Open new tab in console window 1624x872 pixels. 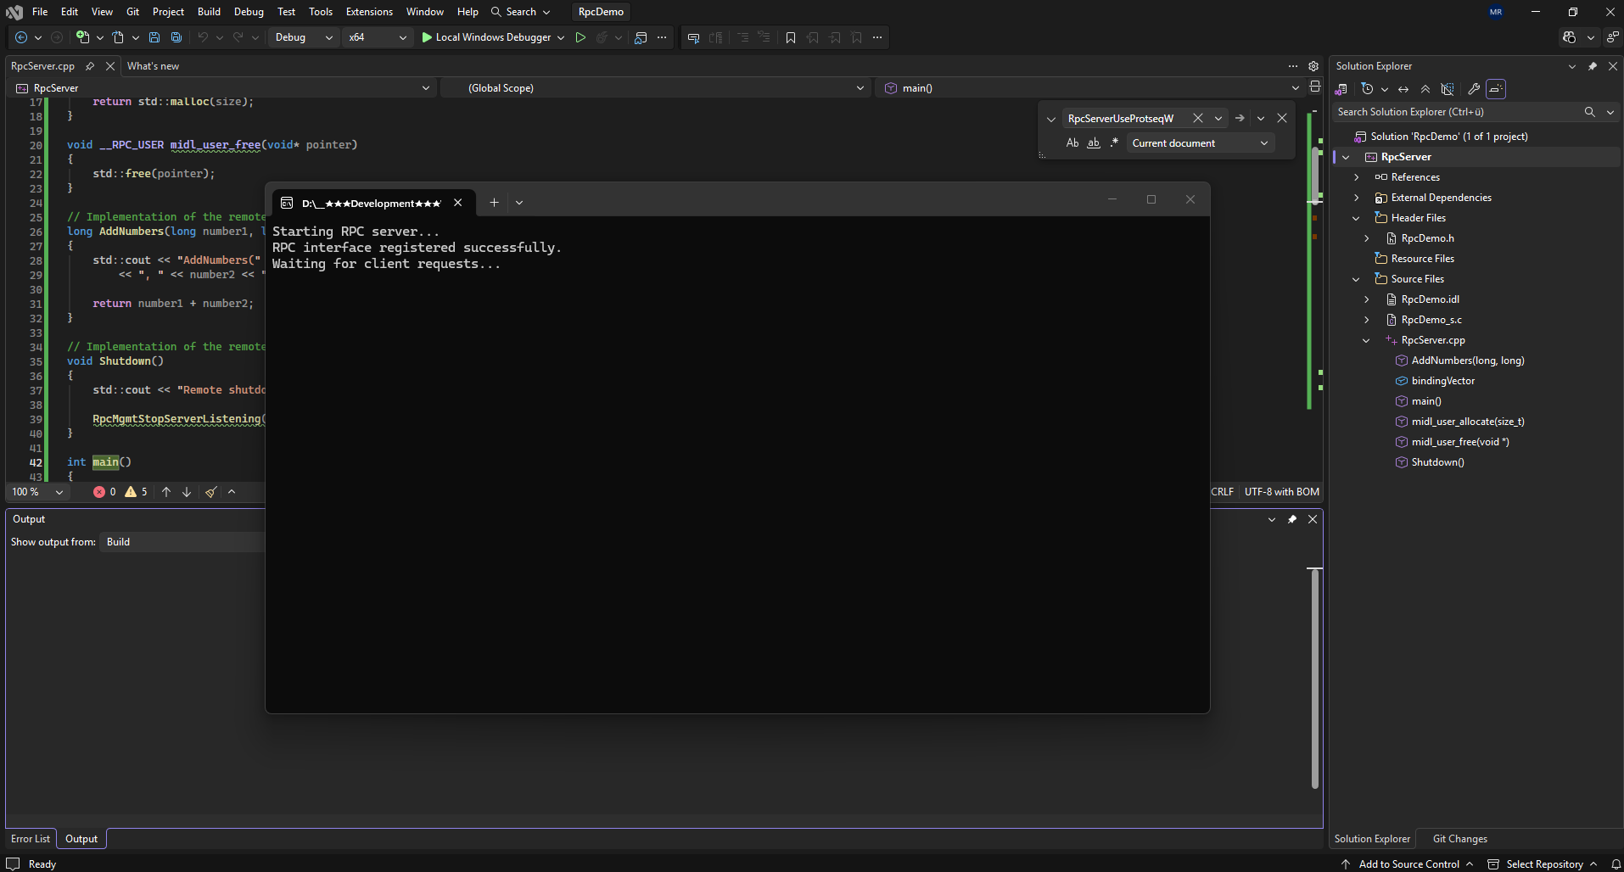tap(494, 203)
